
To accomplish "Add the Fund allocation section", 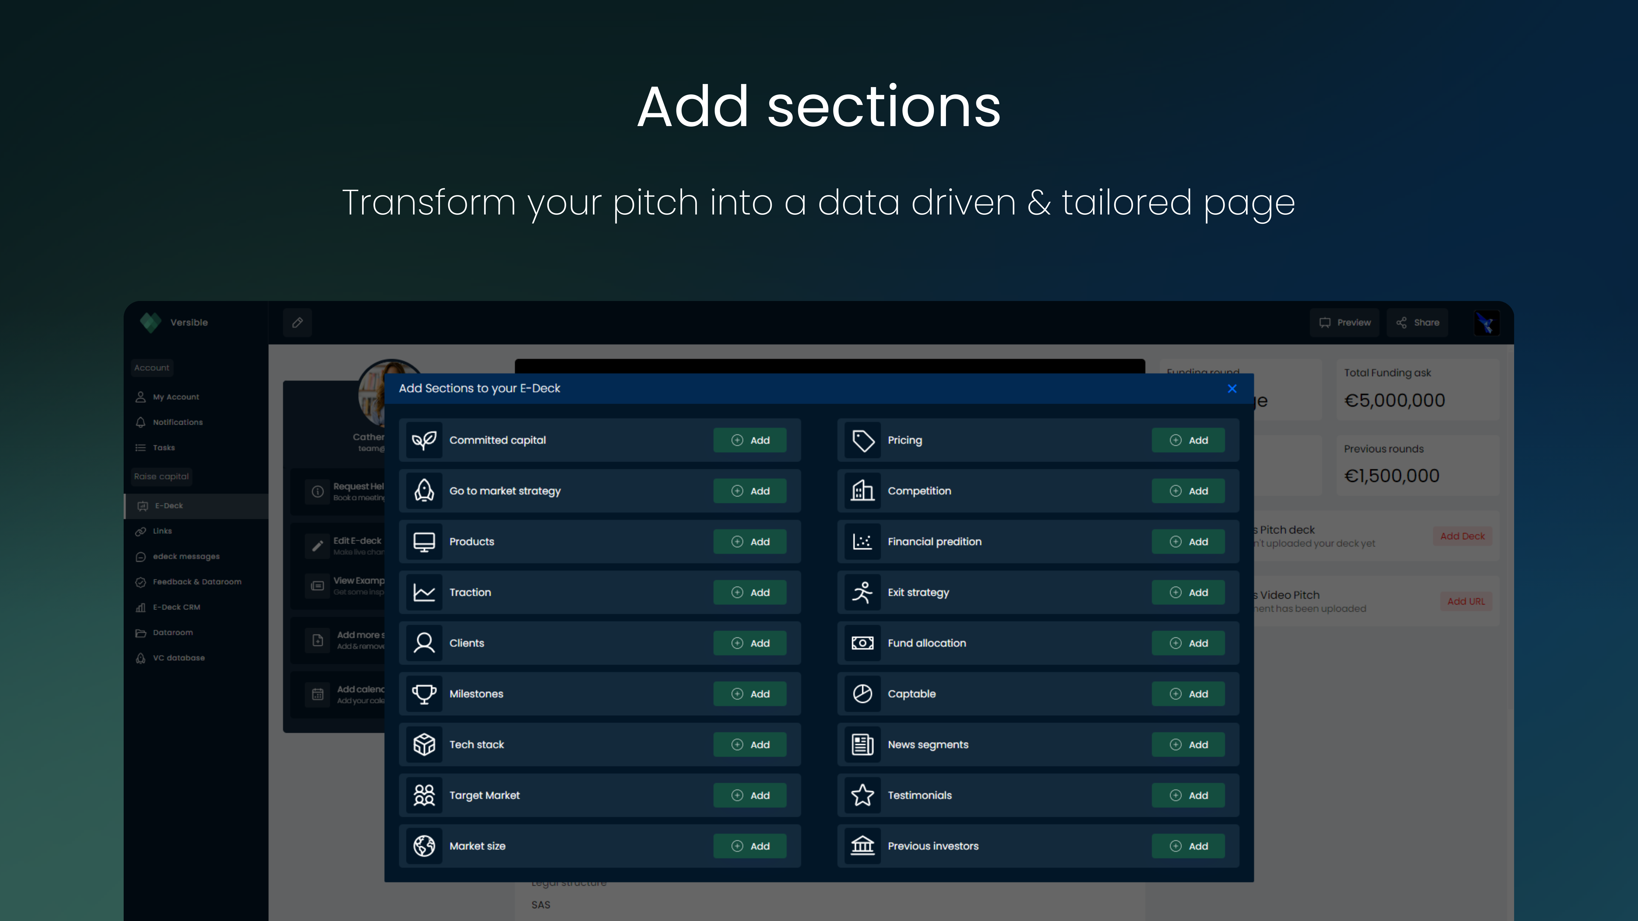I will pos(1188,643).
